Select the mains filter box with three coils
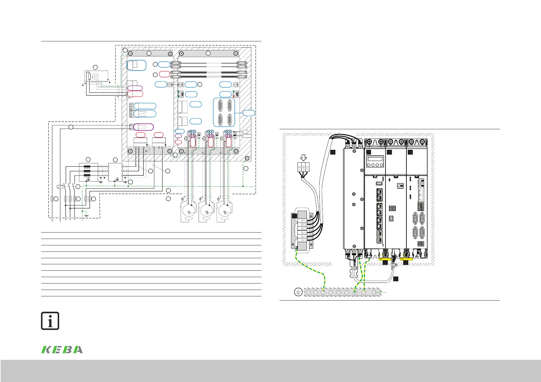This screenshot has height=382, width=541. tap(88, 172)
